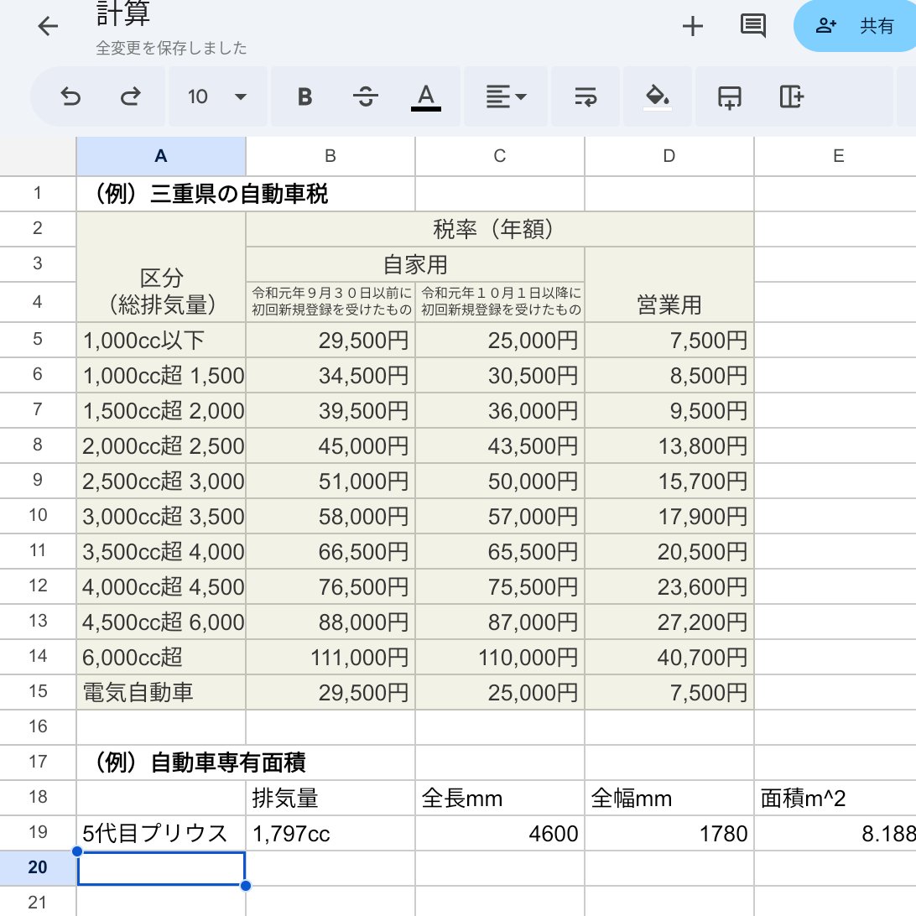Toggle strikethrough formatting
The width and height of the screenshot is (916, 916).
point(366,96)
